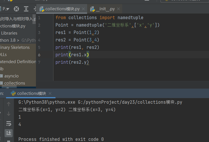Click the console output value '1'
The height and width of the screenshot is (142, 209).
pos(20,117)
